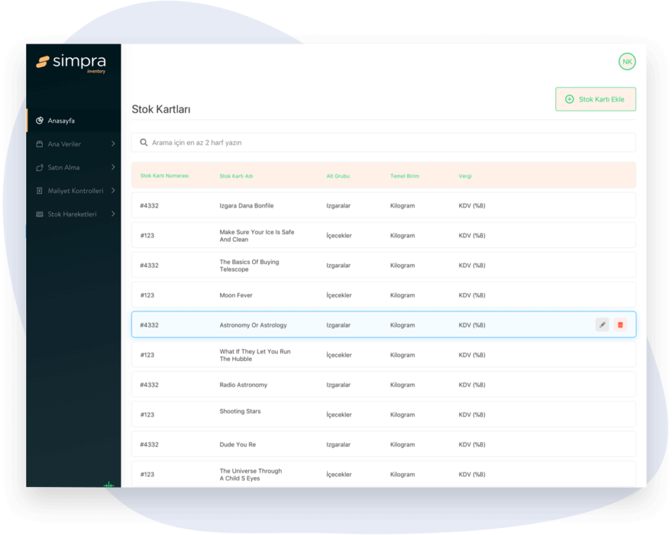The height and width of the screenshot is (535, 672).
Task: Click the green collapse icon at sidebar bottom
Action: (x=109, y=485)
